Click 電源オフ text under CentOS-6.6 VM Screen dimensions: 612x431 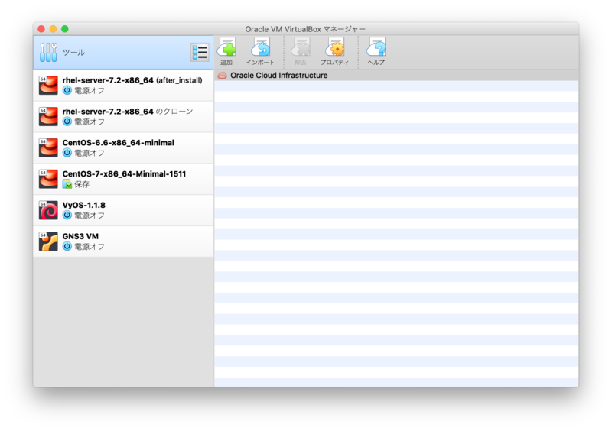[x=90, y=153]
